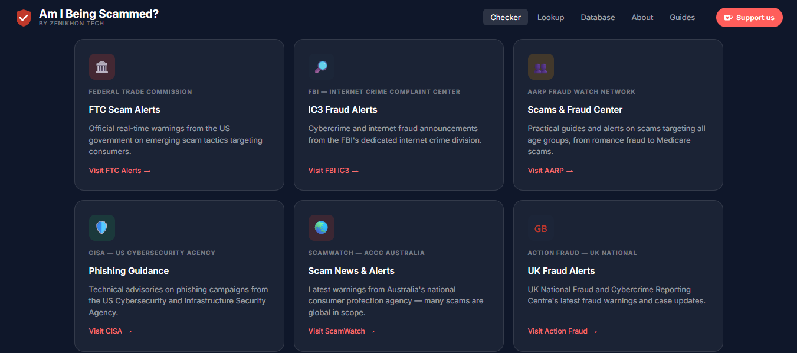
Task: Click the magnifying glass icon on IC3 card
Action: coord(321,66)
